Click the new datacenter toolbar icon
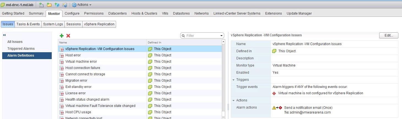Image resolution: width=402 pixels, height=119 pixels. (x=42, y=5)
